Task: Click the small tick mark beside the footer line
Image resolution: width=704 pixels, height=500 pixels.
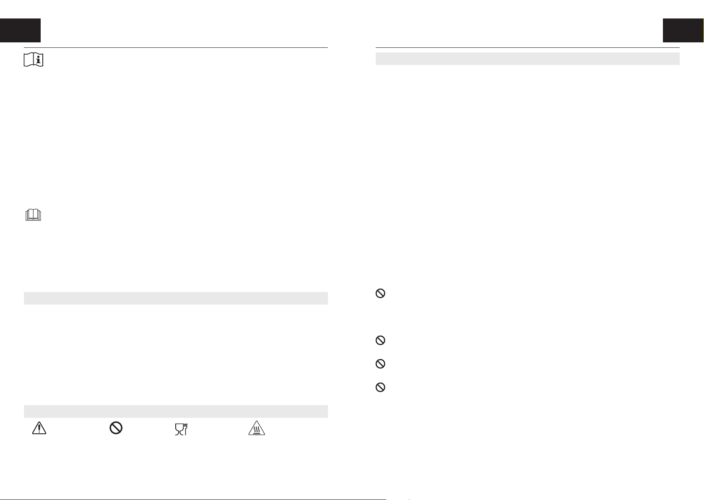Action: pos(409,498)
